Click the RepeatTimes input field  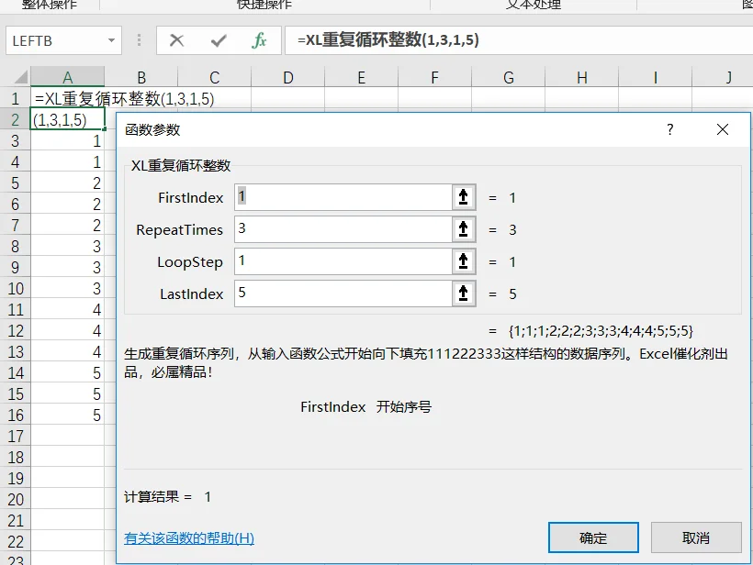click(x=343, y=228)
